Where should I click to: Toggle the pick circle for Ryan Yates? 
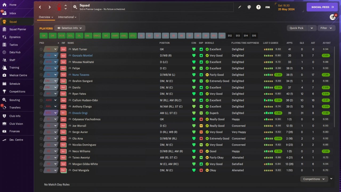41,94
